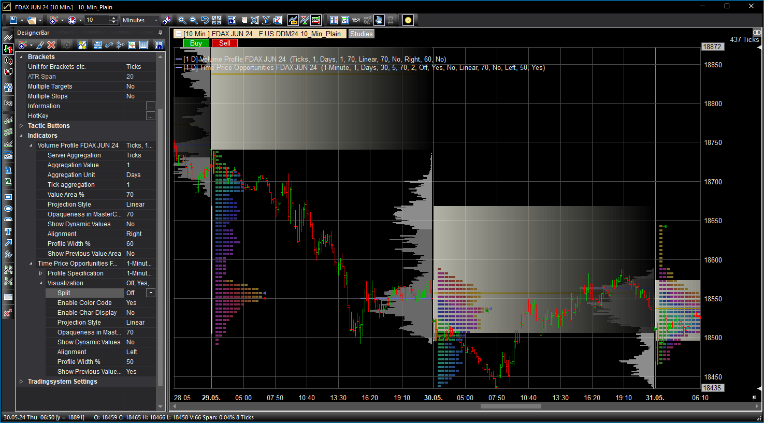Click the log scale icon in sidebar
This screenshot has width=764, height=423.
[x=8, y=103]
